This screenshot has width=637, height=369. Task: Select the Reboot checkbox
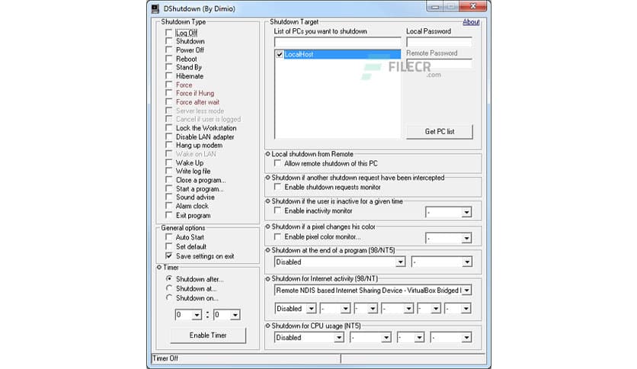tap(169, 59)
